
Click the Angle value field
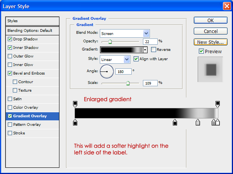coord(123,71)
